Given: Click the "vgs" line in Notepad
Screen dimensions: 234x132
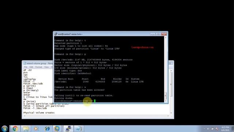Looking at the screenshot, I should coord(25,75).
